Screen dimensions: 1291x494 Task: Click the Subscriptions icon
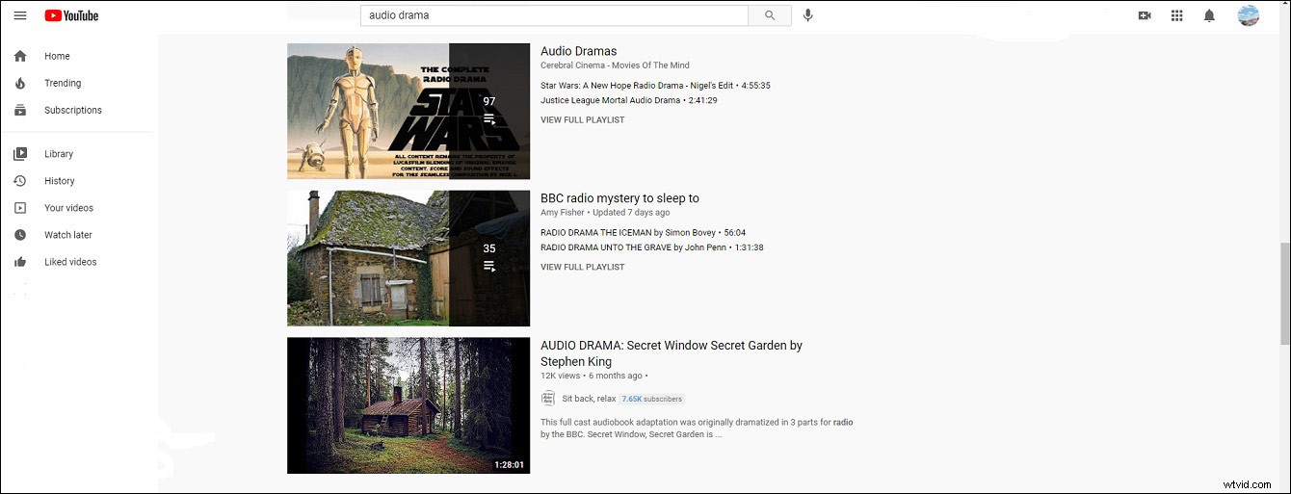click(x=20, y=110)
